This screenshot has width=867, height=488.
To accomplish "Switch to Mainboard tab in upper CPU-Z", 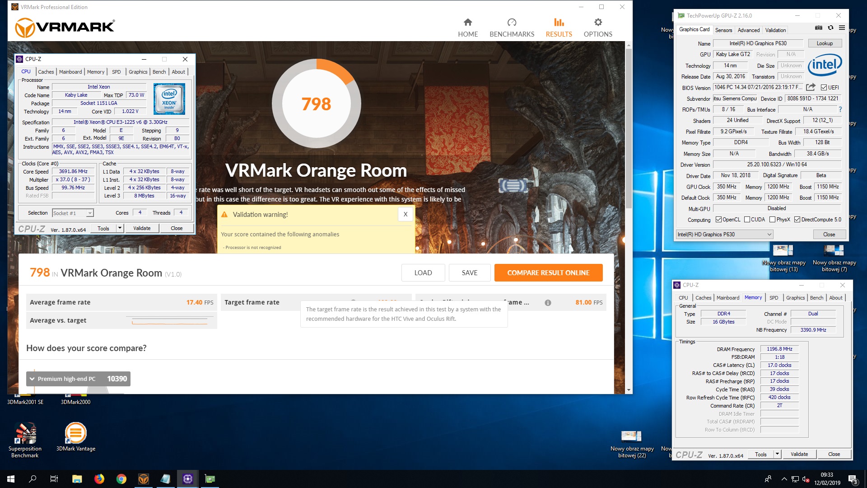I will [x=70, y=71].
